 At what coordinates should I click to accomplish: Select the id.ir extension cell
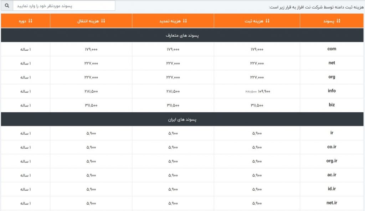(331, 189)
